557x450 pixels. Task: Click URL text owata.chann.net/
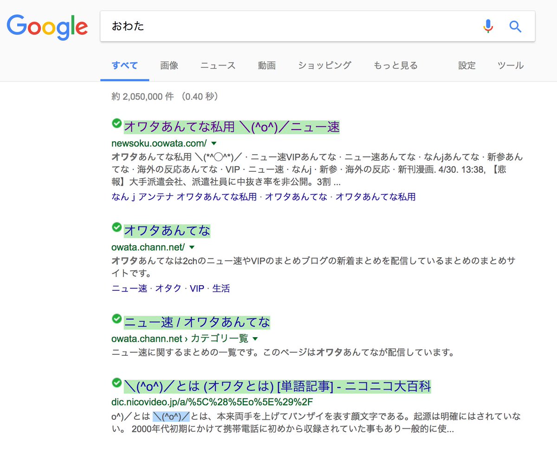tap(148, 247)
